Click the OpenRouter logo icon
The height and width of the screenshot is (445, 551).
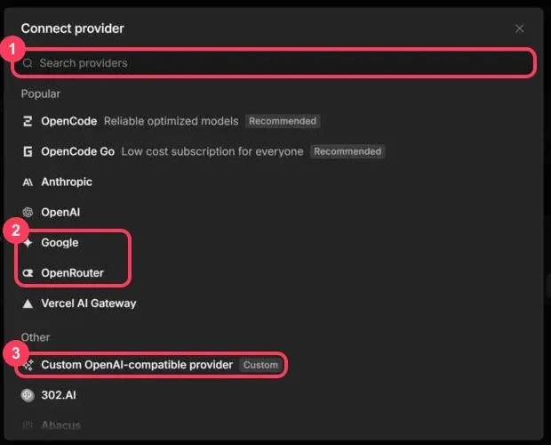coord(28,273)
